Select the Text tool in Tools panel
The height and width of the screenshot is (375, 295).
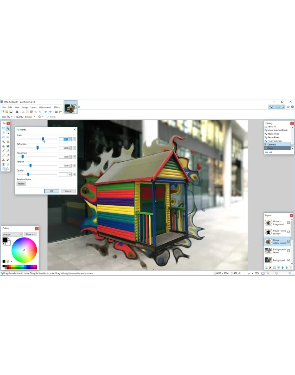click(x=4, y=164)
